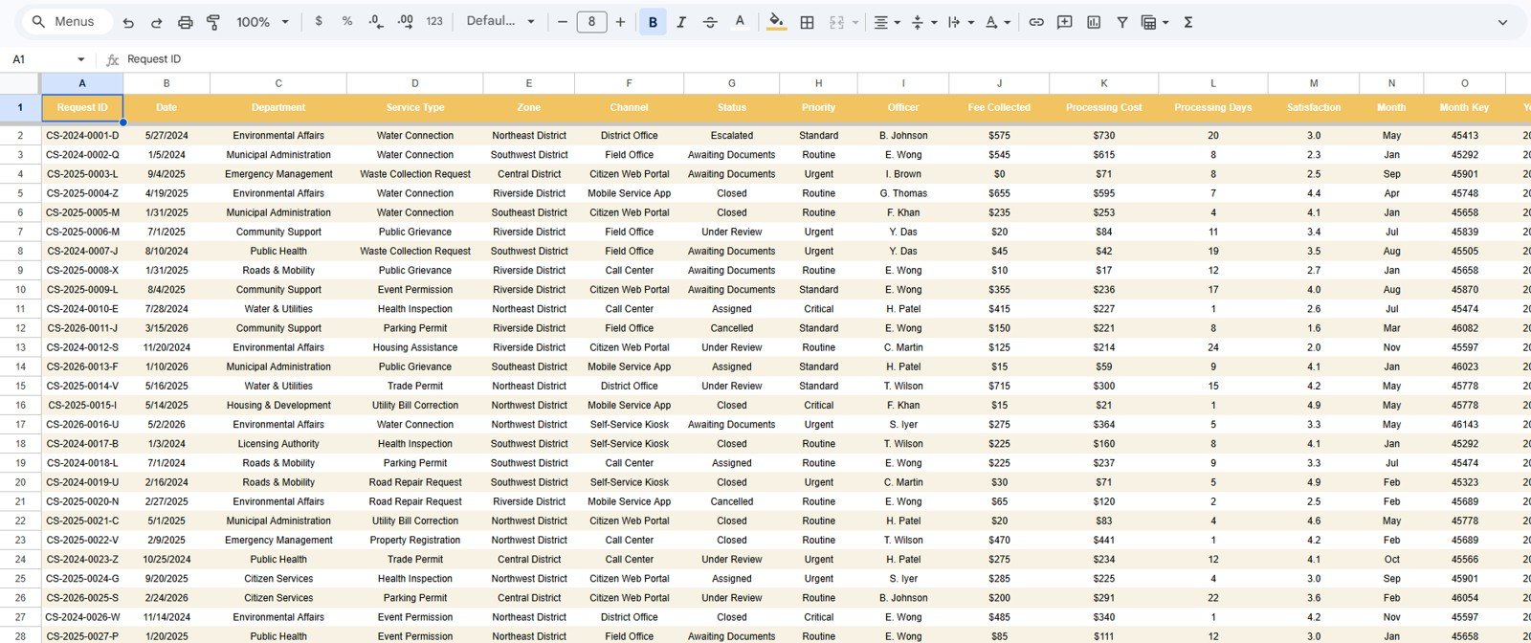Select column F header

[629, 83]
